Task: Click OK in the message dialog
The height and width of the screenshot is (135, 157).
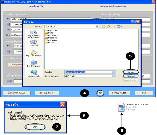Action: tap(35, 127)
